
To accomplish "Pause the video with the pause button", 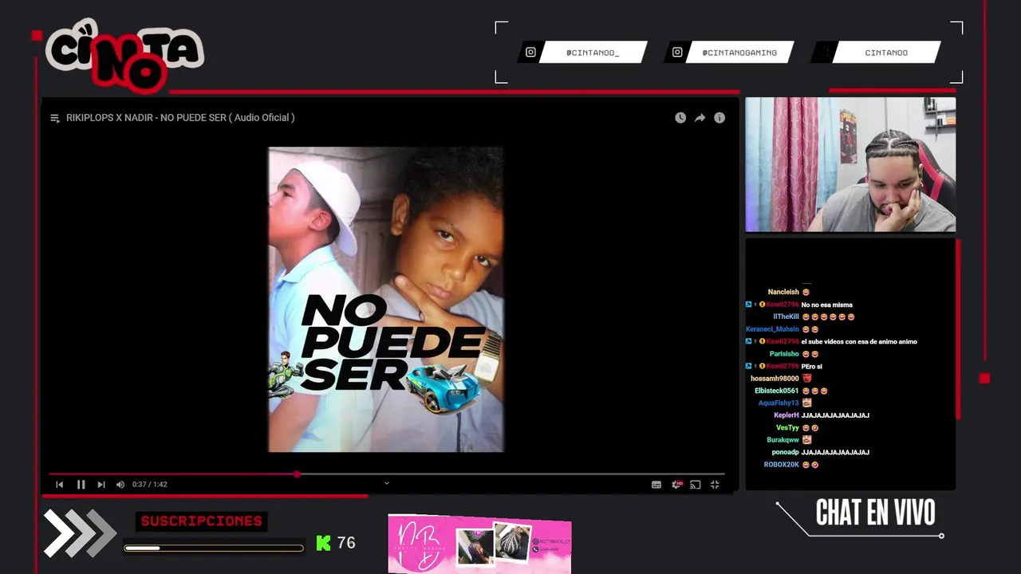I will pyautogui.click(x=81, y=484).
